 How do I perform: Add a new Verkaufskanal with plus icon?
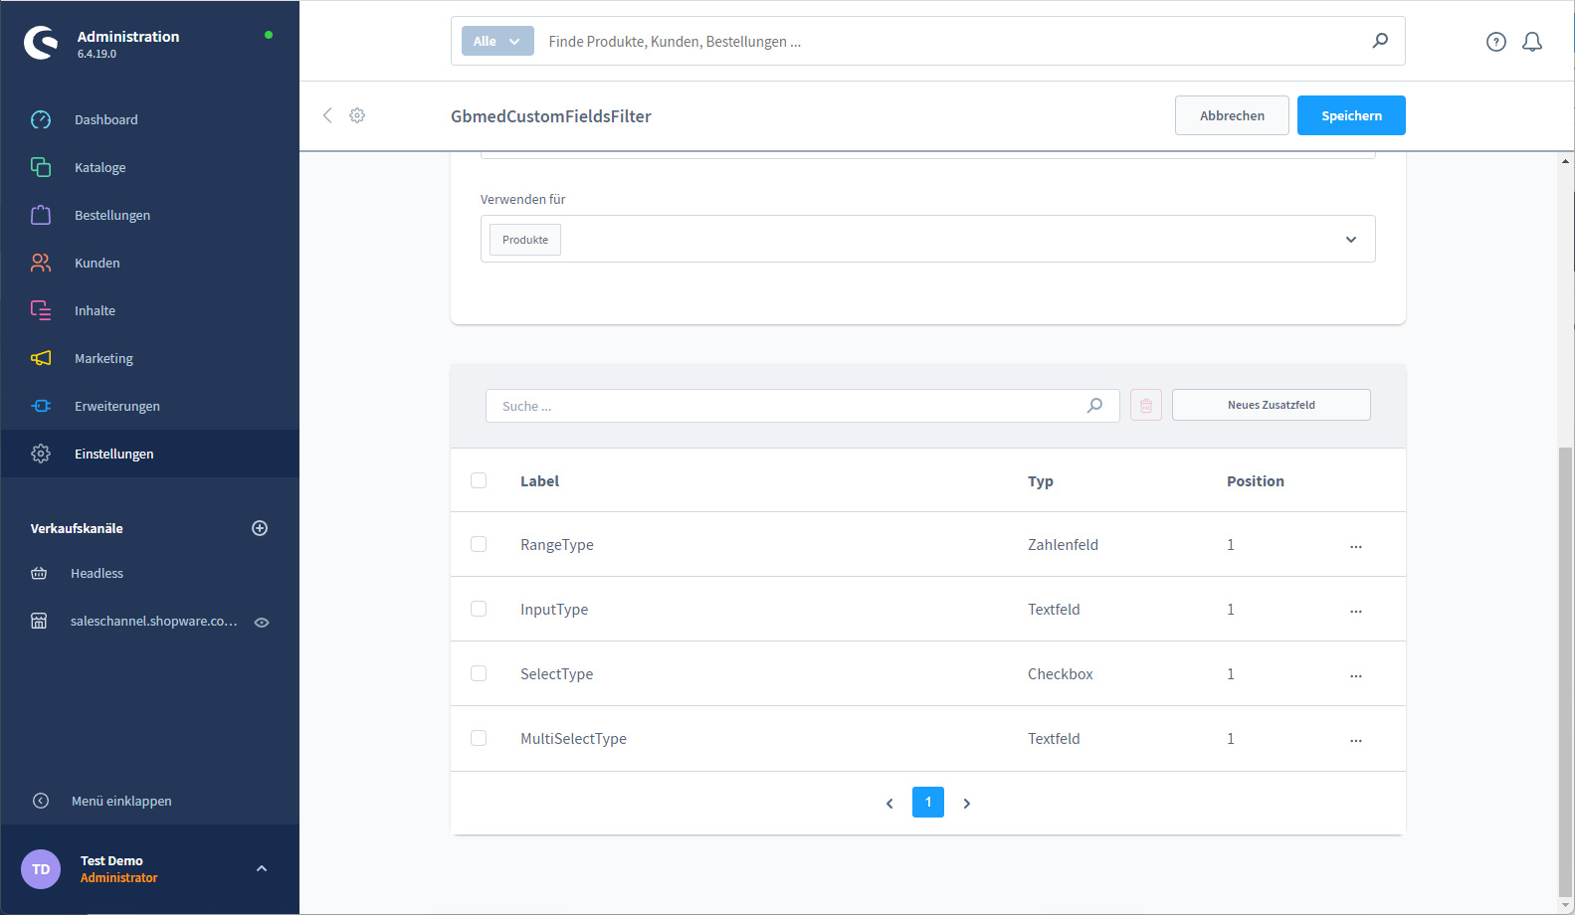(260, 528)
